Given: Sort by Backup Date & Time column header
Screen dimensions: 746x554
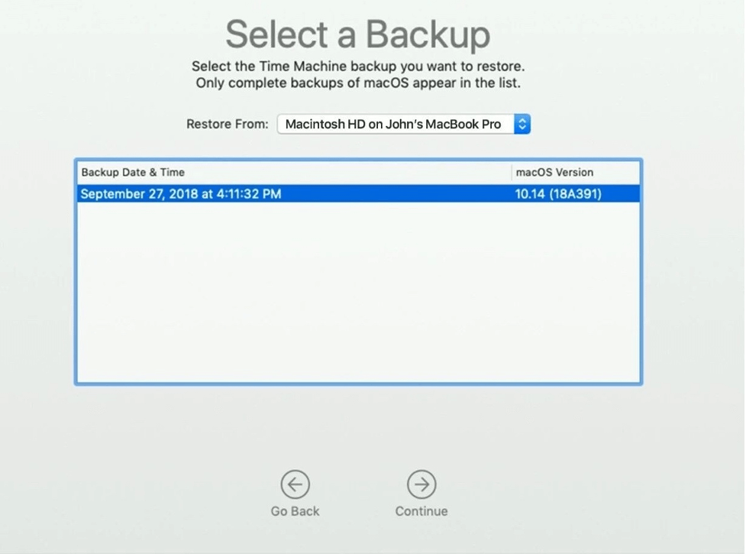Looking at the screenshot, I should [x=133, y=173].
